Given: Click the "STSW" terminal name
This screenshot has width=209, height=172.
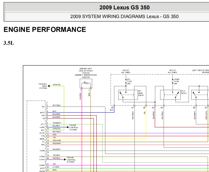Looking at the screenshot, I should tap(42, 157).
